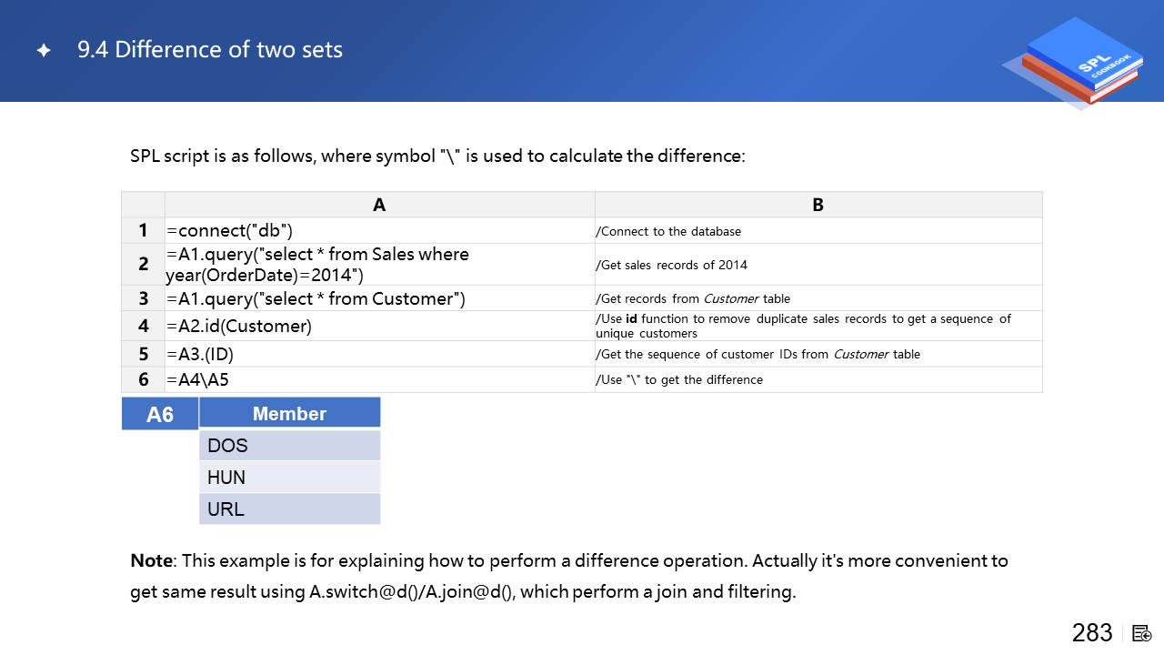
Task: Click the four-point star icon beside the title
Action: (44, 51)
